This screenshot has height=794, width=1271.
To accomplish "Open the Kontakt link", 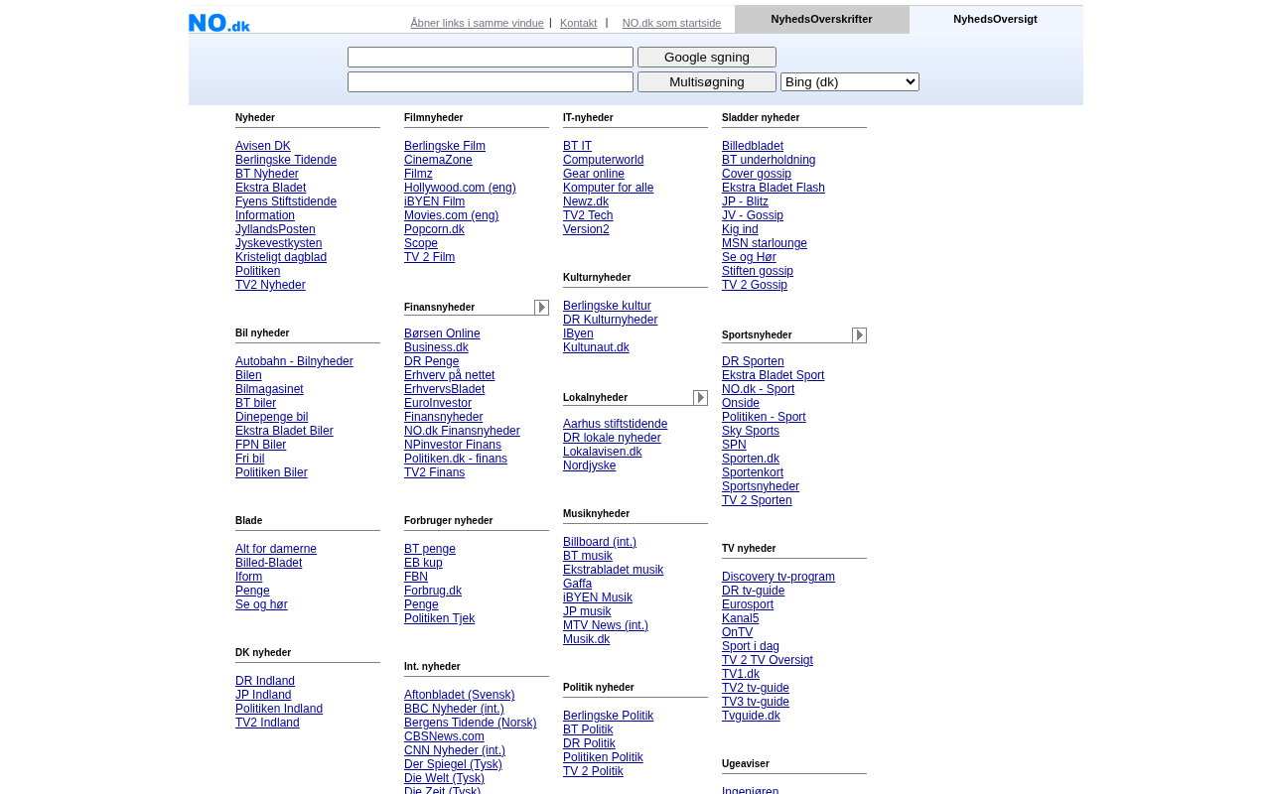I will pos(578,23).
